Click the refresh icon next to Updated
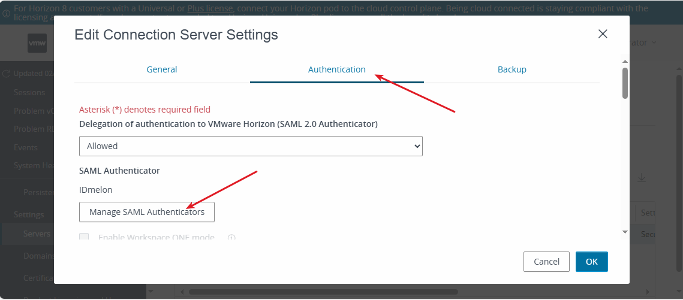 [6, 74]
